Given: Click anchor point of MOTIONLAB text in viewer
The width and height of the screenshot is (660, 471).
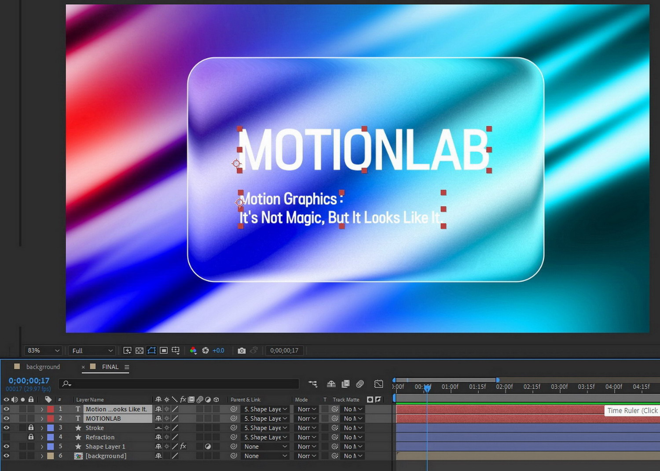Looking at the screenshot, I should tap(236, 163).
